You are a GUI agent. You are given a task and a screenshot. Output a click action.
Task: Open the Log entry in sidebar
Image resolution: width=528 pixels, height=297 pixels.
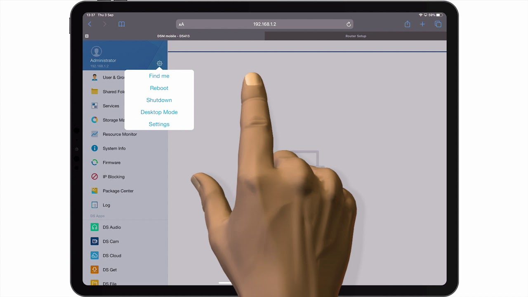tap(106, 205)
